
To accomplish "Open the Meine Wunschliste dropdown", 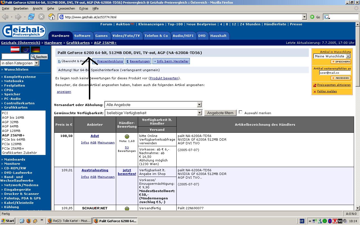I will (x=332, y=56).
